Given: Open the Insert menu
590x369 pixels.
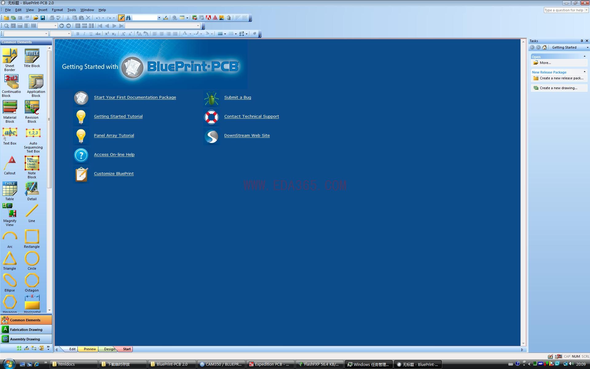Looking at the screenshot, I should tap(42, 10).
